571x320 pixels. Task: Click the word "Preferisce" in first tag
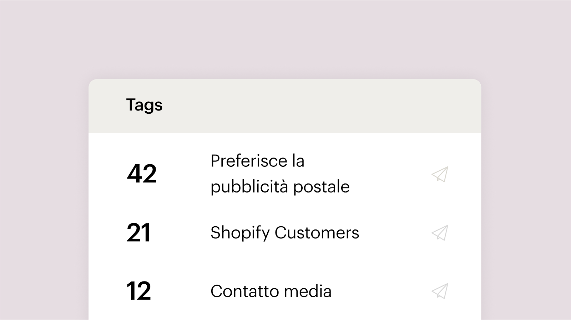[x=249, y=161]
